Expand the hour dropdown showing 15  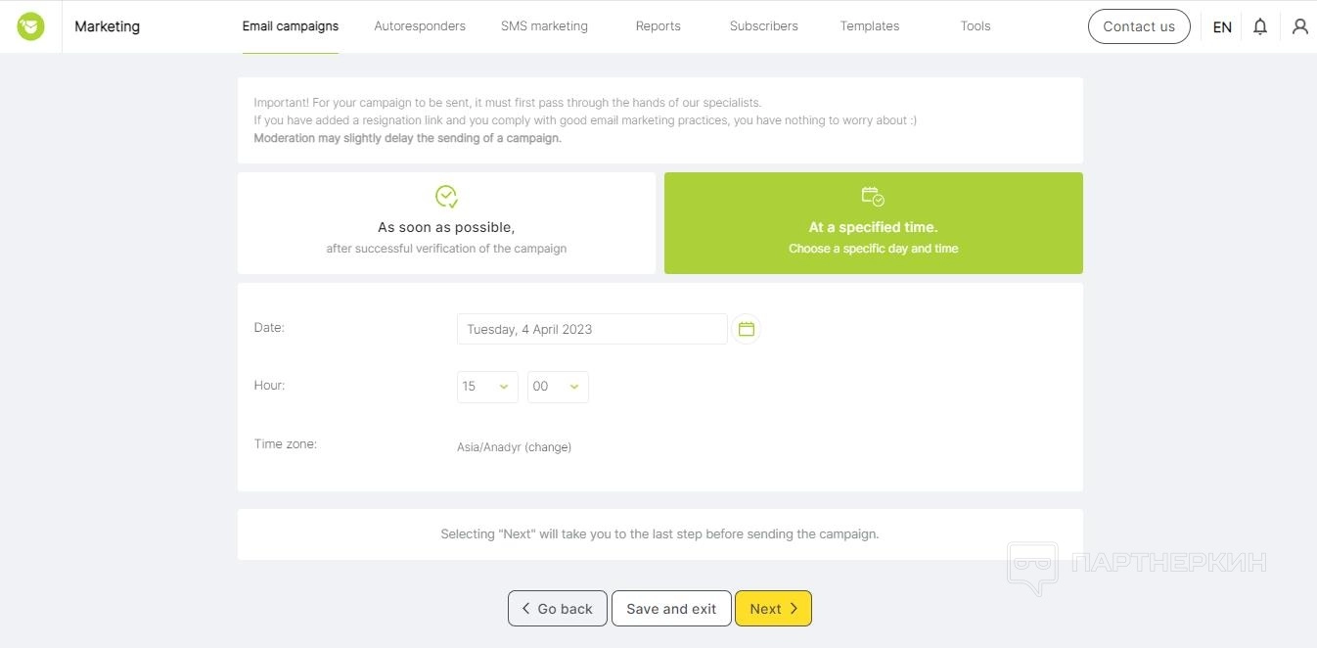[x=487, y=387]
